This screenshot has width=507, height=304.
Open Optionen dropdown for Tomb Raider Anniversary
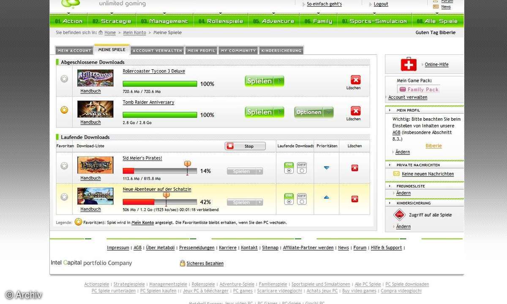pos(313,112)
